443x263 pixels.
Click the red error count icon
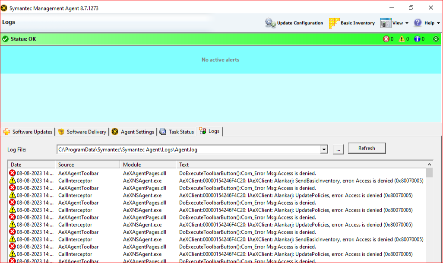[x=386, y=39]
